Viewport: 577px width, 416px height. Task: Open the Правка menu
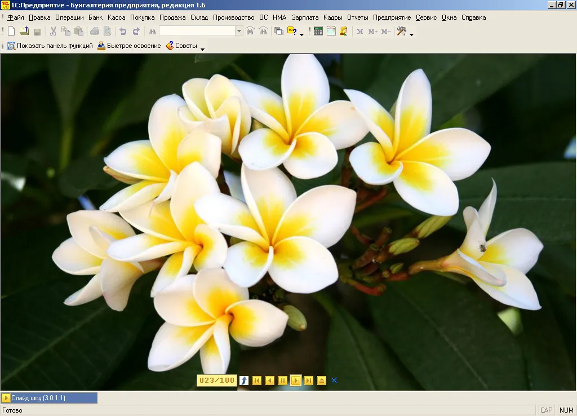39,17
